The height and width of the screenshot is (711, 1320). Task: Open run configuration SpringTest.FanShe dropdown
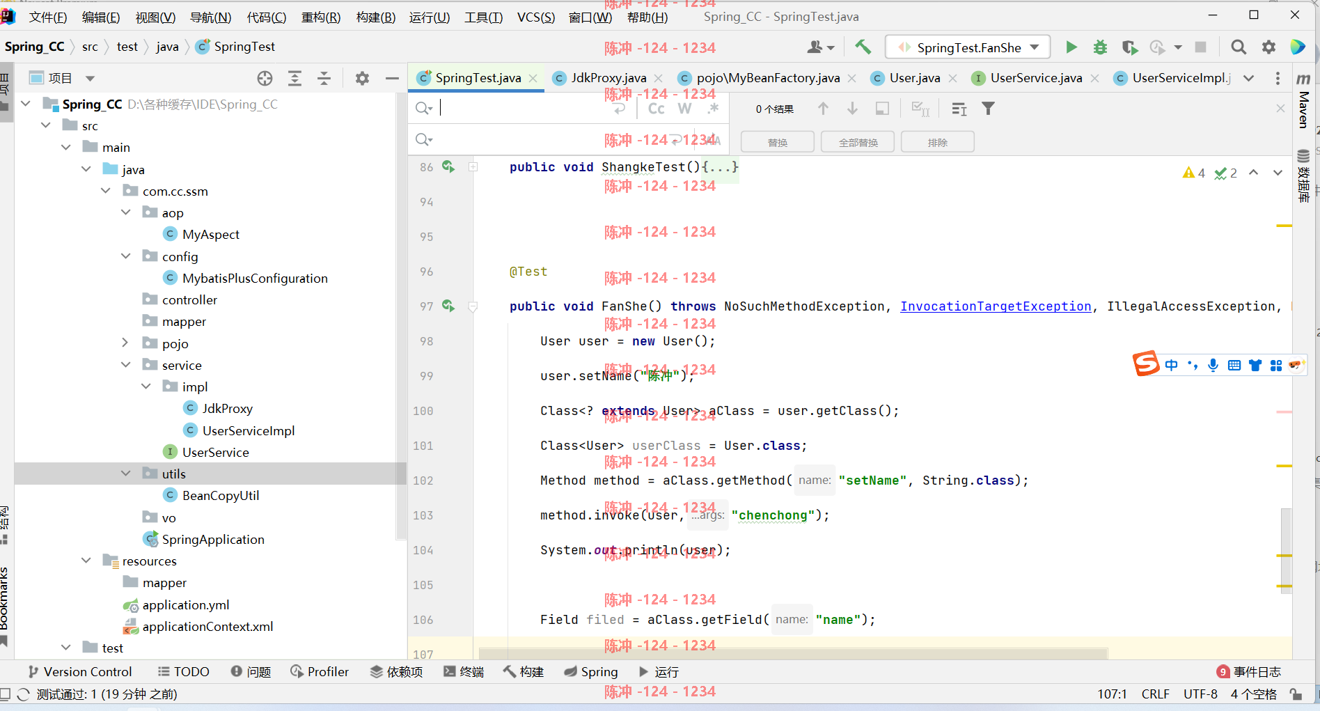(968, 47)
